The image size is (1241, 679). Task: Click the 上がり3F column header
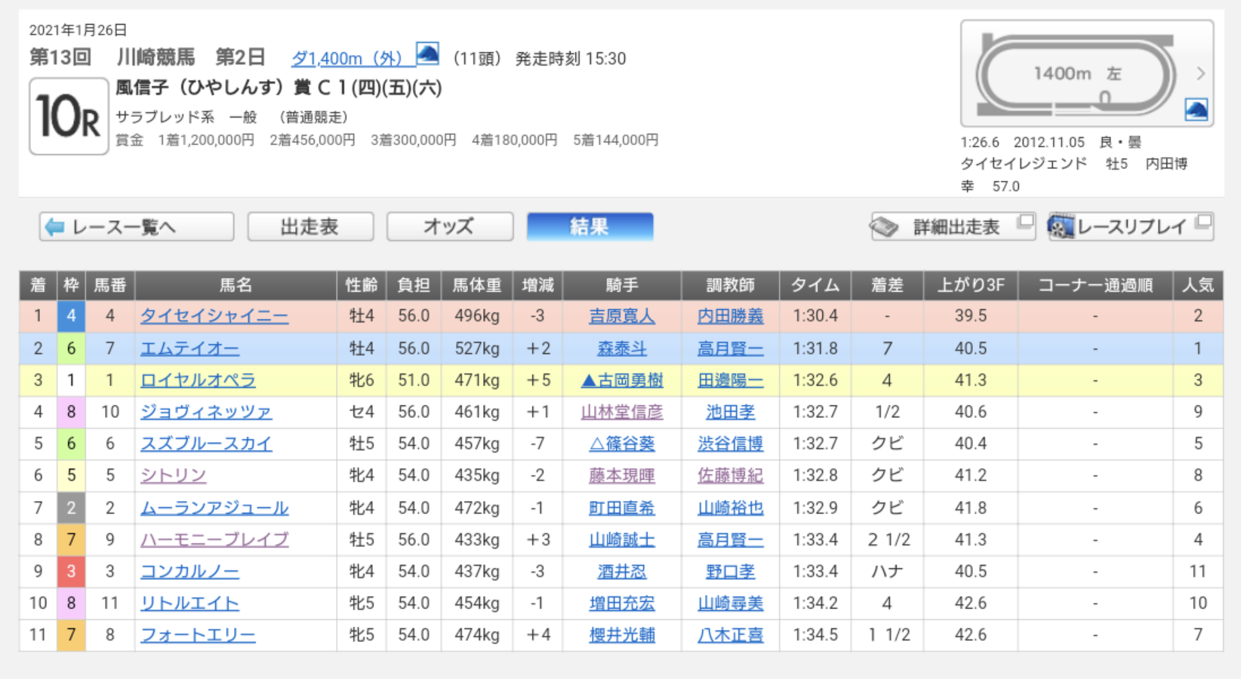click(971, 285)
